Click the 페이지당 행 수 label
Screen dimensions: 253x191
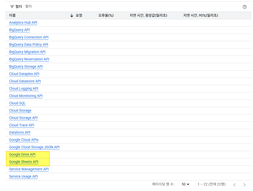pyautogui.click(x=163, y=184)
